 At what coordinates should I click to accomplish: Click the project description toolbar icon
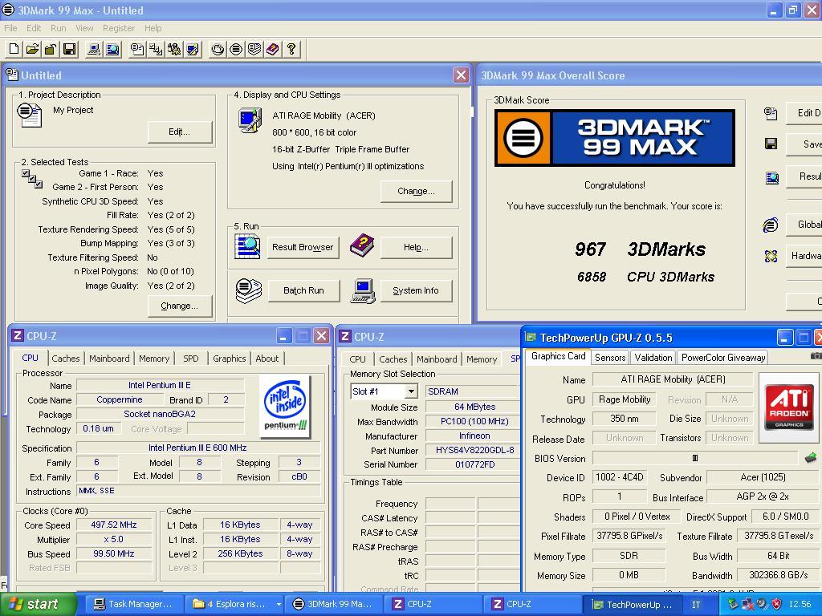point(137,49)
